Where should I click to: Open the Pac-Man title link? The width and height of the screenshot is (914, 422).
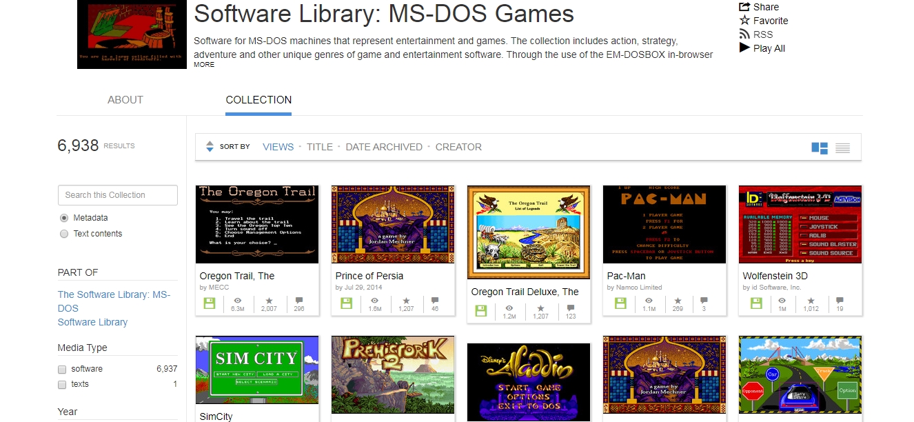[627, 276]
